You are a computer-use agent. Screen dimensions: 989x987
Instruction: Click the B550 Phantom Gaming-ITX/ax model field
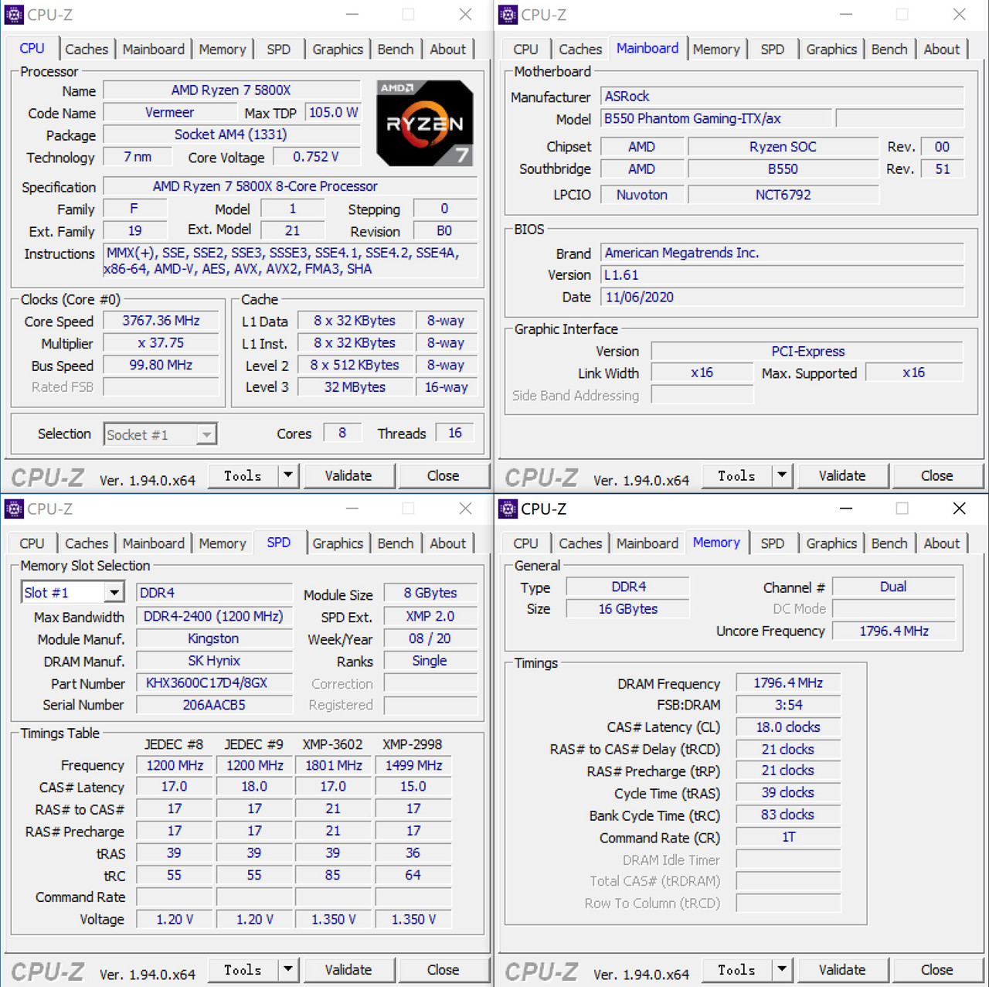click(x=716, y=118)
